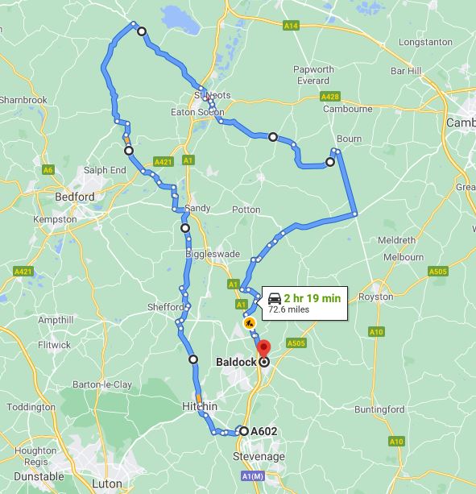The height and width of the screenshot is (494, 476).
Task: Click the roadworks warning icon near Baldock
Action: (x=250, y=323)
